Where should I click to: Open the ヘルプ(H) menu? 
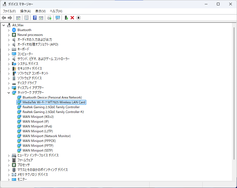pos(56,11)
